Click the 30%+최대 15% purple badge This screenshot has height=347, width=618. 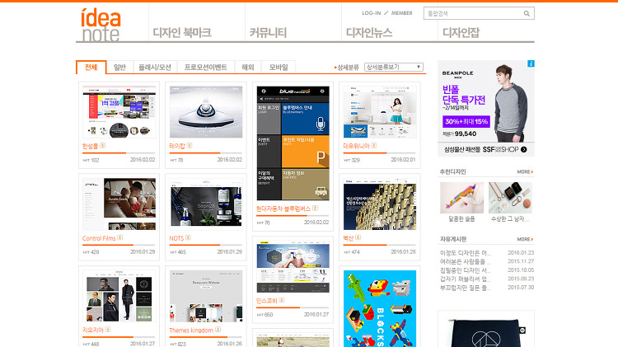(x=466, y=121)
